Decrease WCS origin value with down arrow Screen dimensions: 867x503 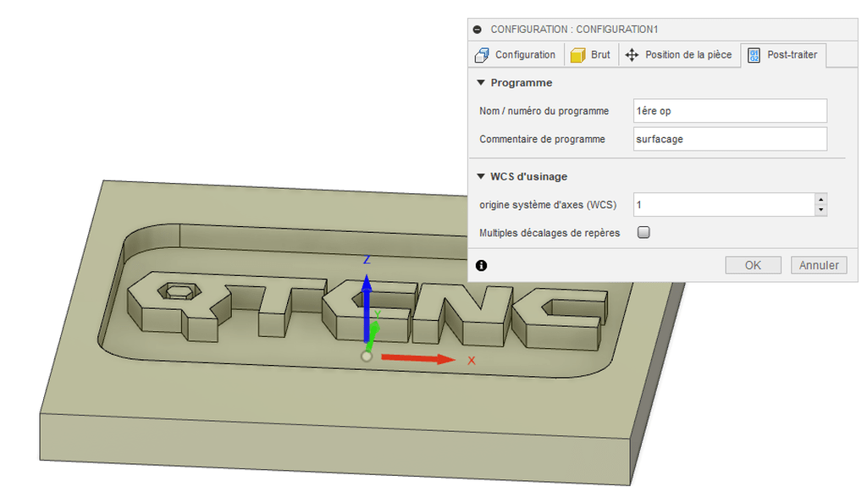point(820,210)
